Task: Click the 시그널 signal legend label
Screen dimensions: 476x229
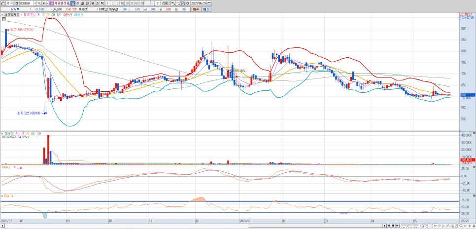Action: tap(18, 167)
